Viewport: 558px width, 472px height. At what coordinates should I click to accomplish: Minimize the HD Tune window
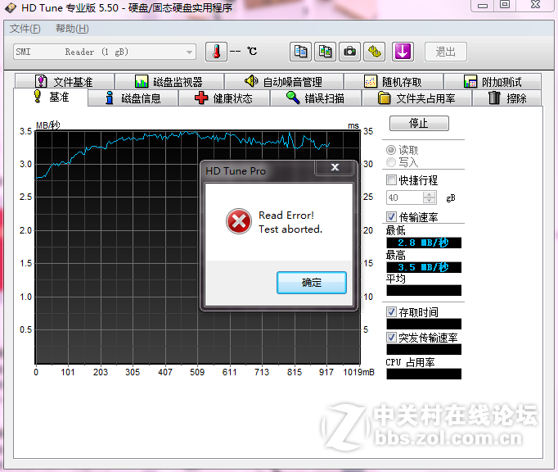click(483, 5)
